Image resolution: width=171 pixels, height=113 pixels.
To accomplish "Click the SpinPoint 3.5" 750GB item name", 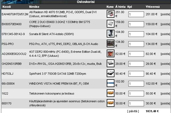I will click(58, 74).
